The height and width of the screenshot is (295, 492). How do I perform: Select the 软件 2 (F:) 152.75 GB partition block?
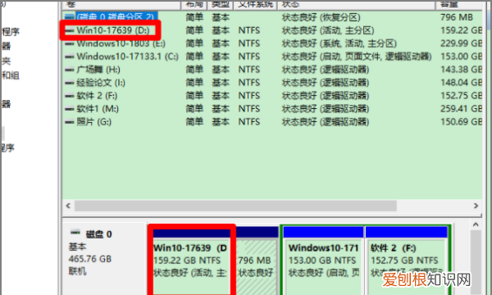[x=407, y=261]
